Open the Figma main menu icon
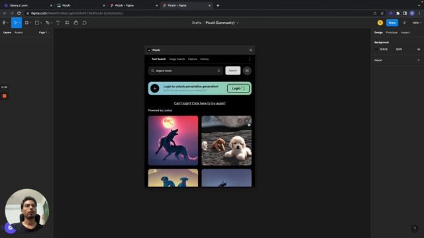Screen dimensions: 424x238 point(4,23)
